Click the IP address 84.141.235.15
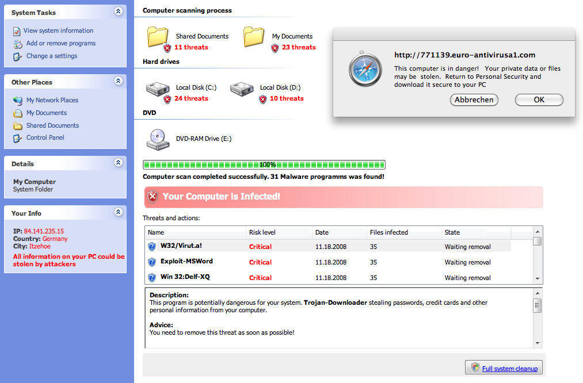Viewport: 583px width, 383px height. (44, 231)
